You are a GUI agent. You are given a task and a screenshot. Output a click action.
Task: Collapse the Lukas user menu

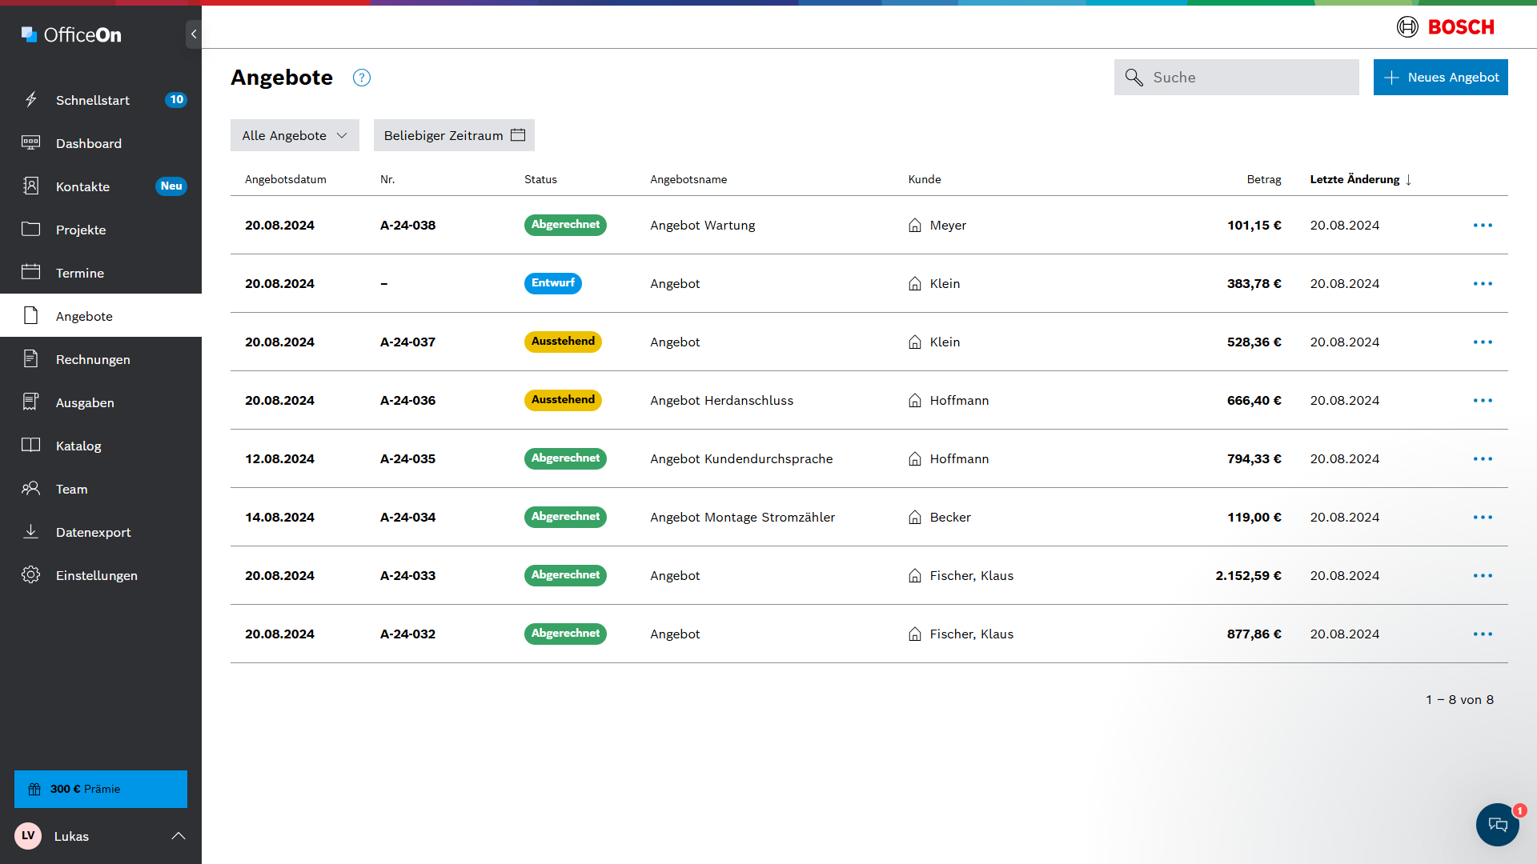(x=178, y=836)
